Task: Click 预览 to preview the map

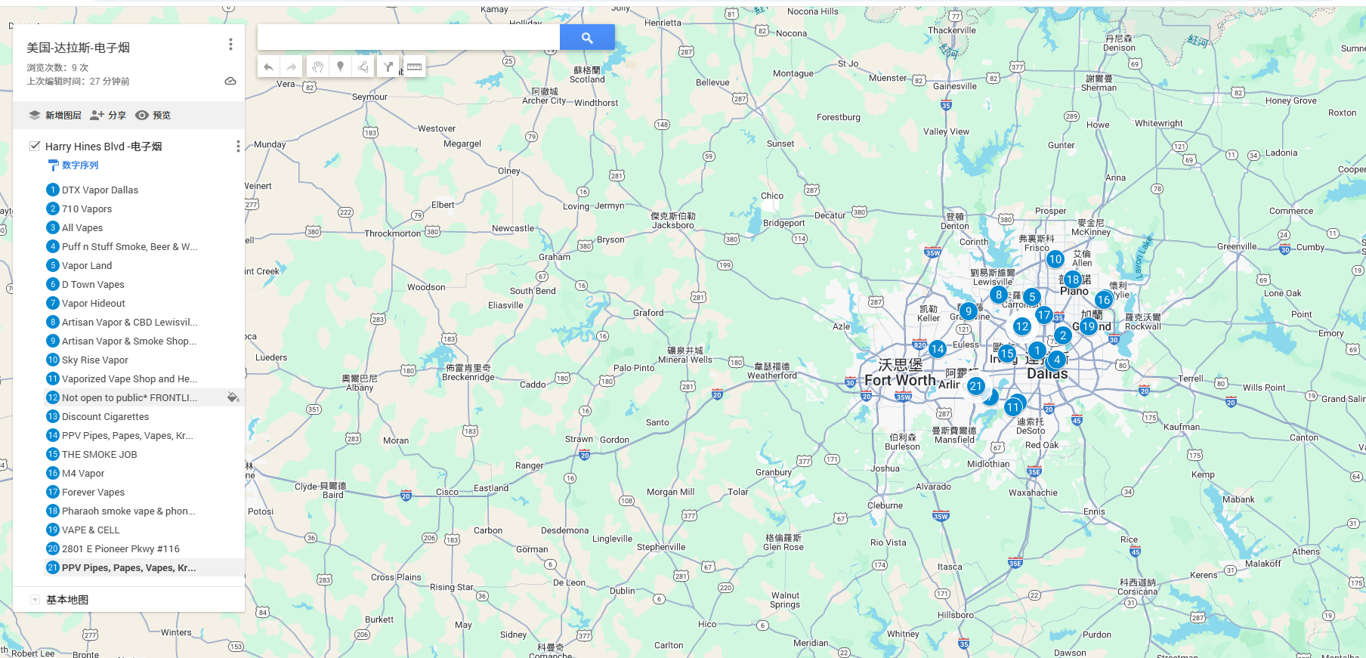Action: click(x=153, y=116)
